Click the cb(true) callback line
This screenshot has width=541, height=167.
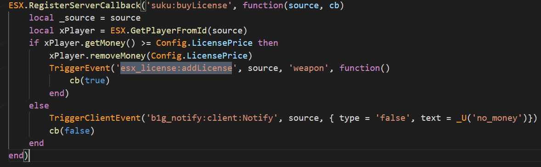tap(89, 81)
